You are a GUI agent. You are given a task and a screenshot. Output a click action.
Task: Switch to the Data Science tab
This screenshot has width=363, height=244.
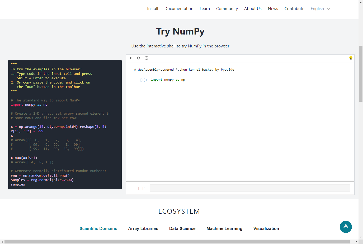click(182, 228)
